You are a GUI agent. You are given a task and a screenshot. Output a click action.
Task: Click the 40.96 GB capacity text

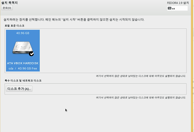point(23,33)
